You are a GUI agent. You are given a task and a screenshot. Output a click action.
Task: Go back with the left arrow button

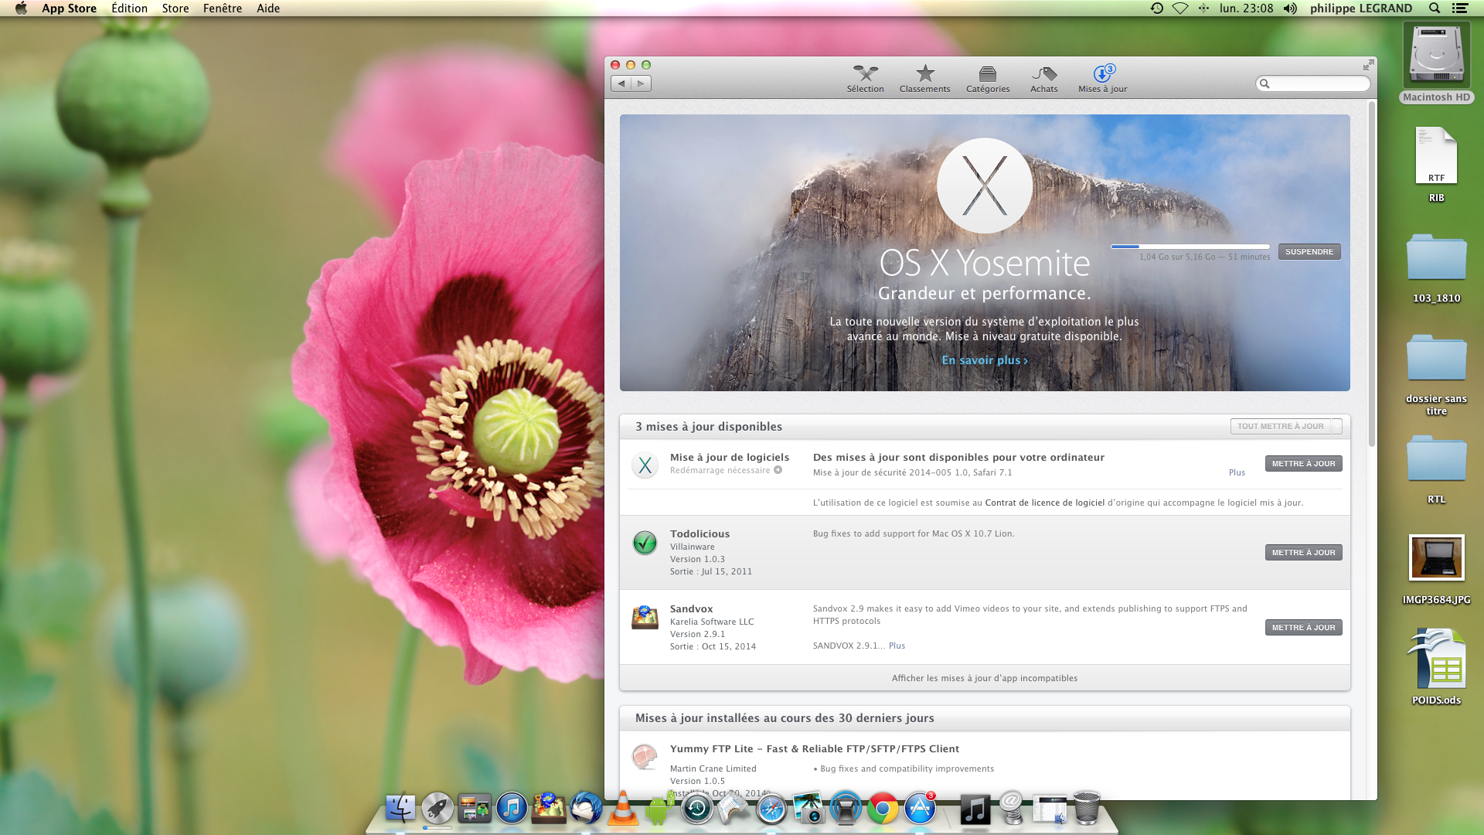(621, 83)
